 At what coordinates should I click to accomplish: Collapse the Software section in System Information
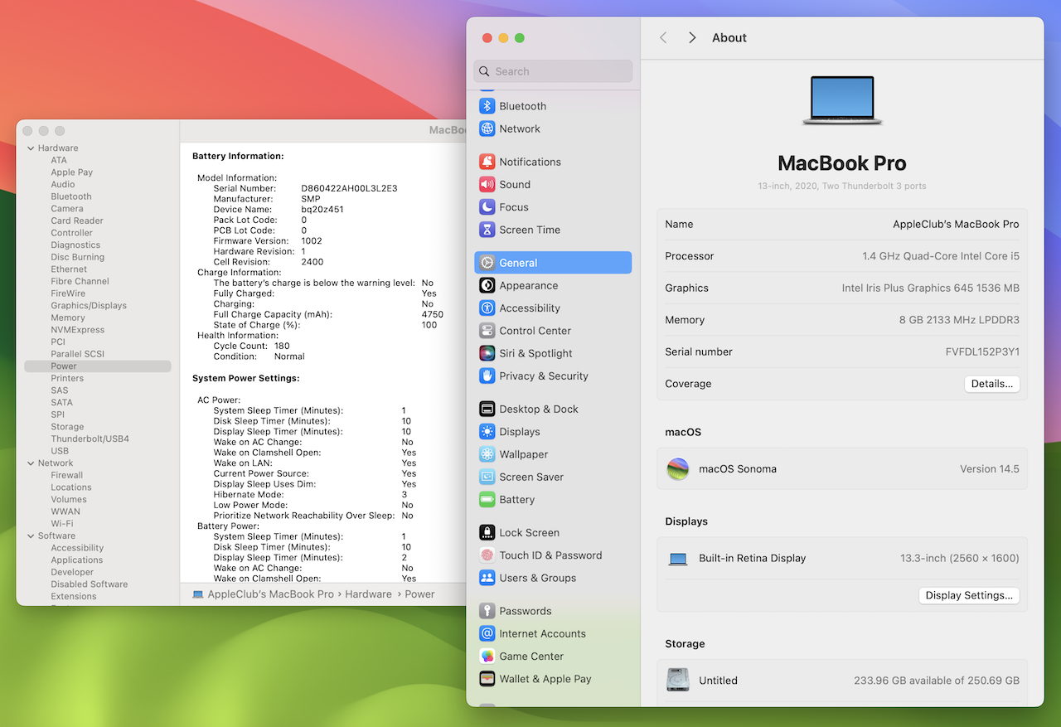(31, 536)
